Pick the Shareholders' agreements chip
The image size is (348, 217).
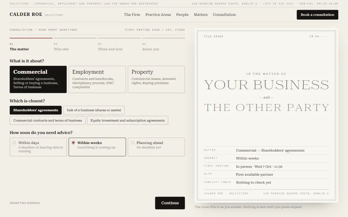point(36,110)
